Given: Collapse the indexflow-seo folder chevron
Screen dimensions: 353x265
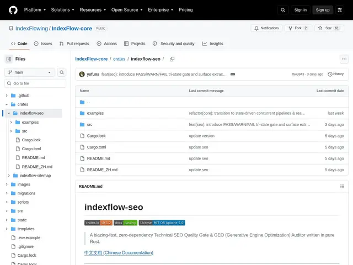Looking at the screenshot, I should coord(9,113).
